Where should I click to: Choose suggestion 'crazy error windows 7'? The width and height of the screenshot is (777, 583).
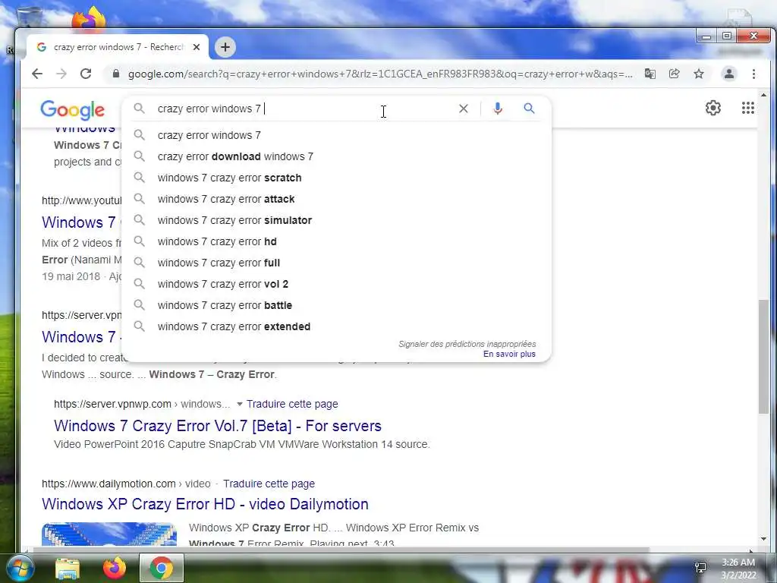[336, 135]
